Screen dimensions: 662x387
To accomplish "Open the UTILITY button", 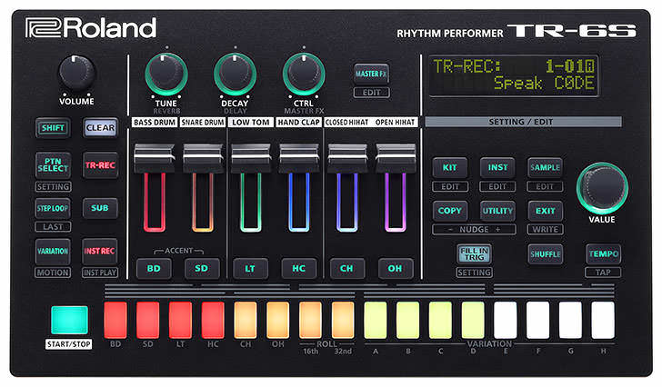I will pyautogui.click(x=497, y=211).
